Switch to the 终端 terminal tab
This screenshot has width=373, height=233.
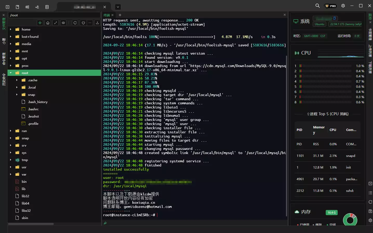click(x=107, y=15)
